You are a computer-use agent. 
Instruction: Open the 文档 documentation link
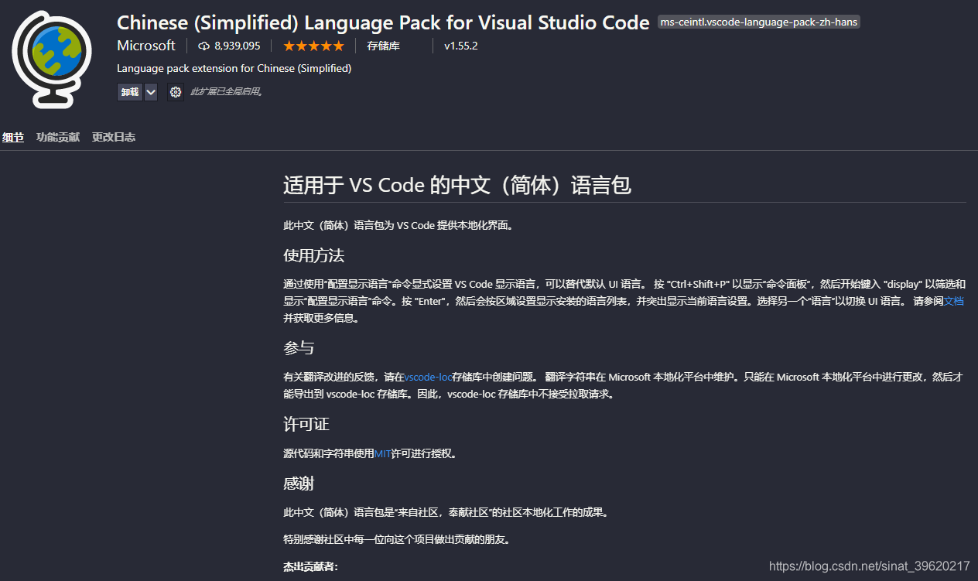[954, 301]
